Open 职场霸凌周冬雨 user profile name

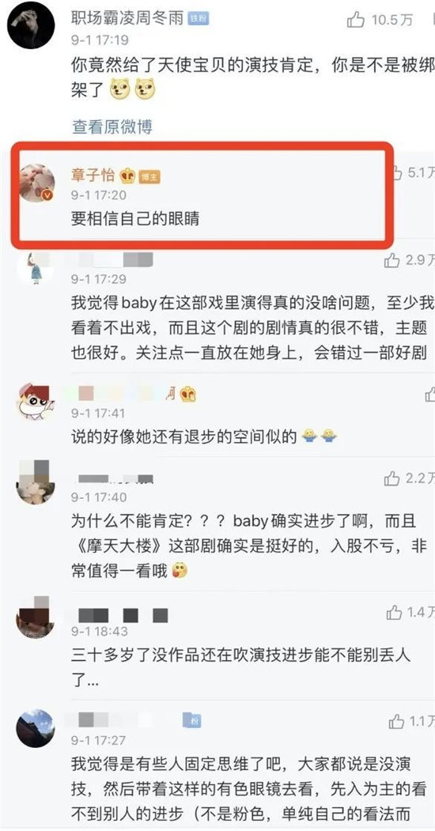click(x=127, y=18)
